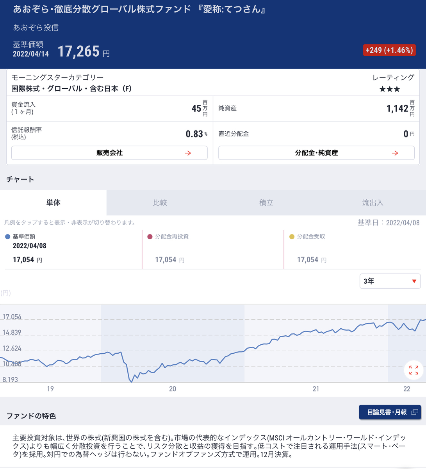Click the 2022/04/14 base price date
The image size is (426, 469).
(x=31, y=54)
